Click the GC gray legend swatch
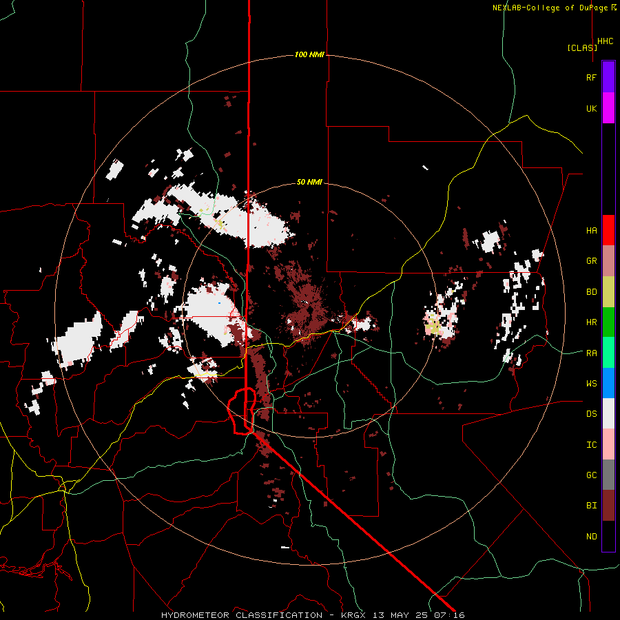 (x=608, y=475)
